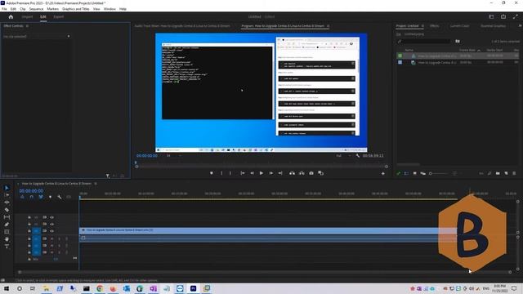Image resolution: width=523 pixels, height=294 pixels.
Task: Switch to the Export workspace
Action: coord(58,16)
